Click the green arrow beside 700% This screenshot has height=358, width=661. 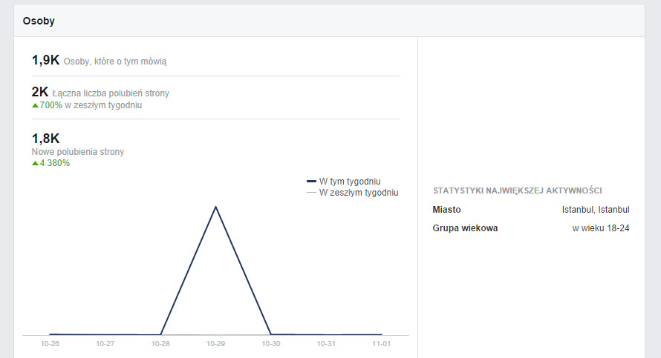coord(35,105)
